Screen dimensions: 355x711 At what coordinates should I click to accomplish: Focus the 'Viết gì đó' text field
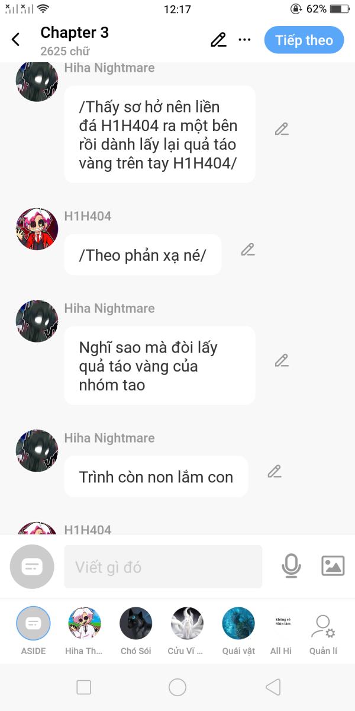click(x=163, y=566)
